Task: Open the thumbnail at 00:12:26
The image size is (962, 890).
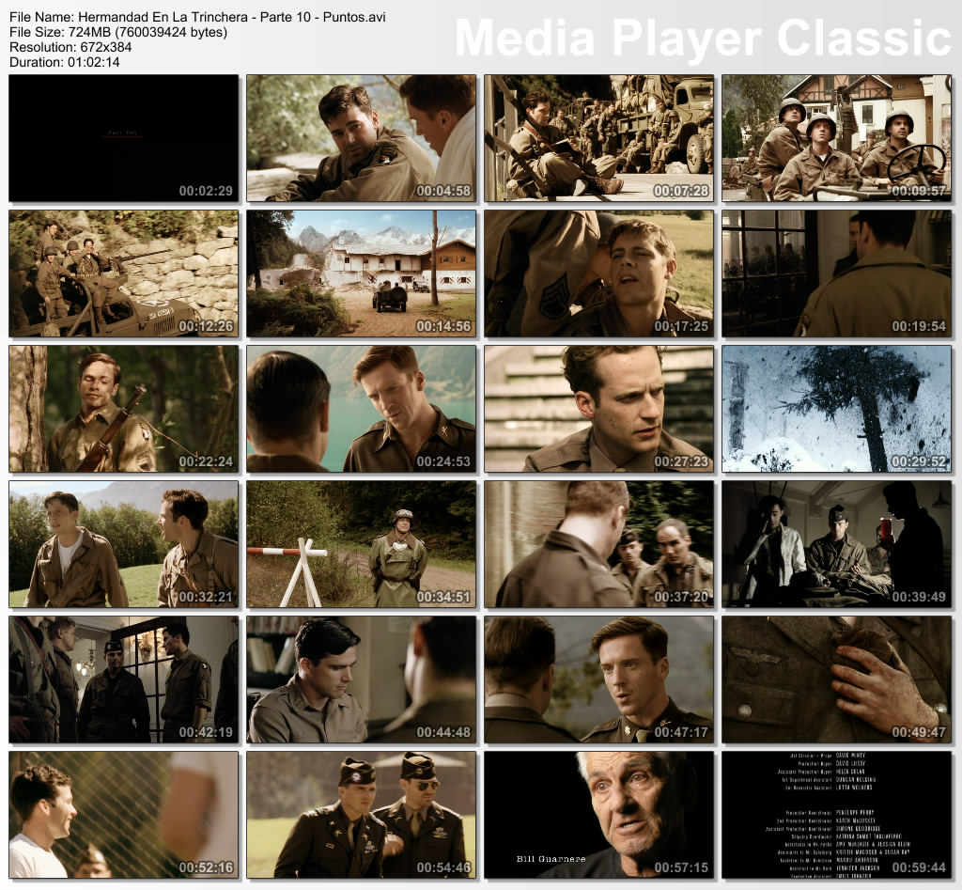Action: (x=124, y=273)
